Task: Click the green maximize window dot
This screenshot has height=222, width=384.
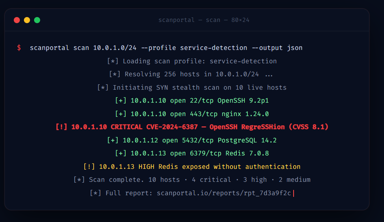Action: pyautogui.click(x=37, y=20)
